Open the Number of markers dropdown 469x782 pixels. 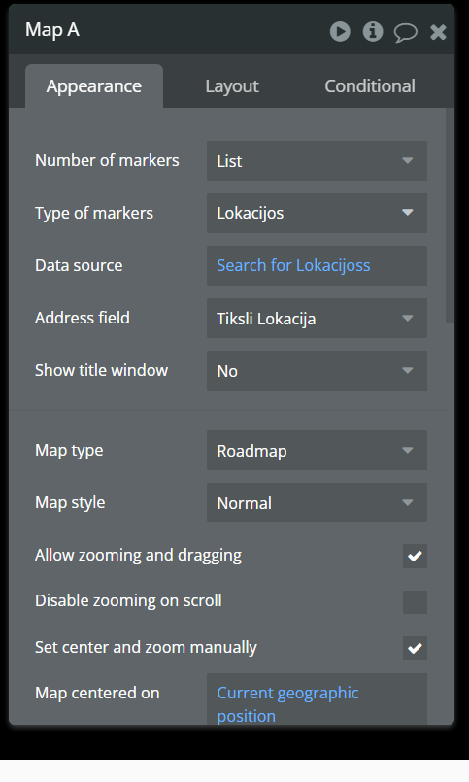[317, 160]
